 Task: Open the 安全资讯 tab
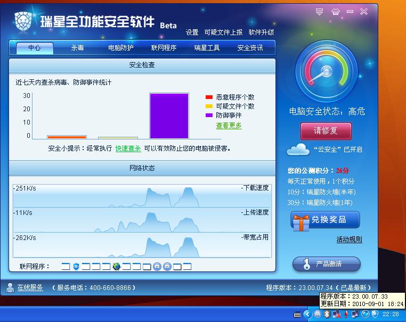[x=250, y=48]
